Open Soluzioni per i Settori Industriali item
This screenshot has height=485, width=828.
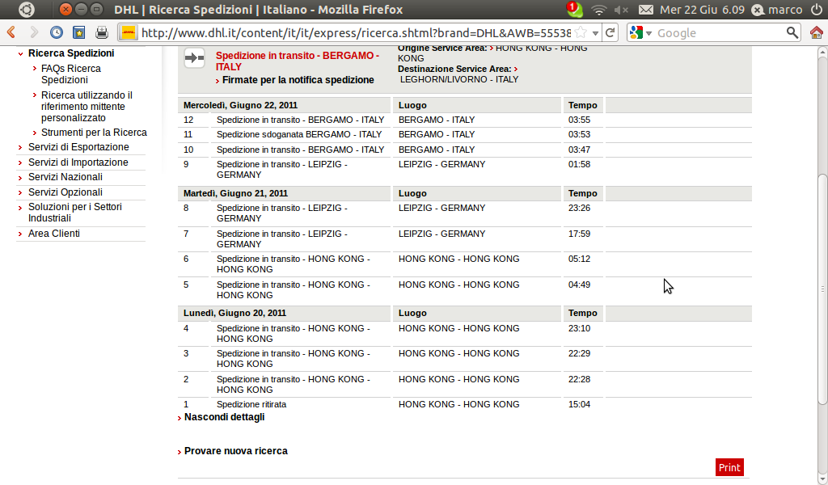tap(75, 212)
